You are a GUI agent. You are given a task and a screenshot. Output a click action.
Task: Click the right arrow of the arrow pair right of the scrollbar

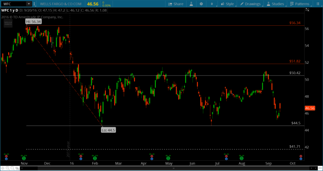pyautogui.click(x=316, y=168)
